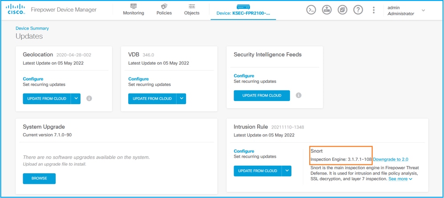Click the Device appliance icon

[x=243, y=7]
